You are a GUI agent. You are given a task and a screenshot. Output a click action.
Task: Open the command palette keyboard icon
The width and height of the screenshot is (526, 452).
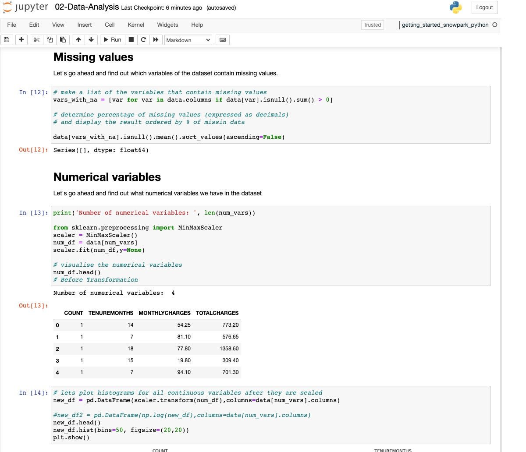coord(223,40)
